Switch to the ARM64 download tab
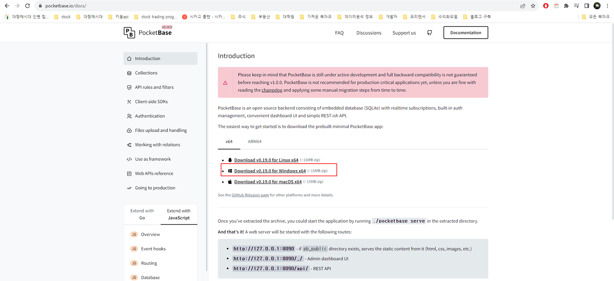This screenshot has width=614, height=281. pos(255,142)
